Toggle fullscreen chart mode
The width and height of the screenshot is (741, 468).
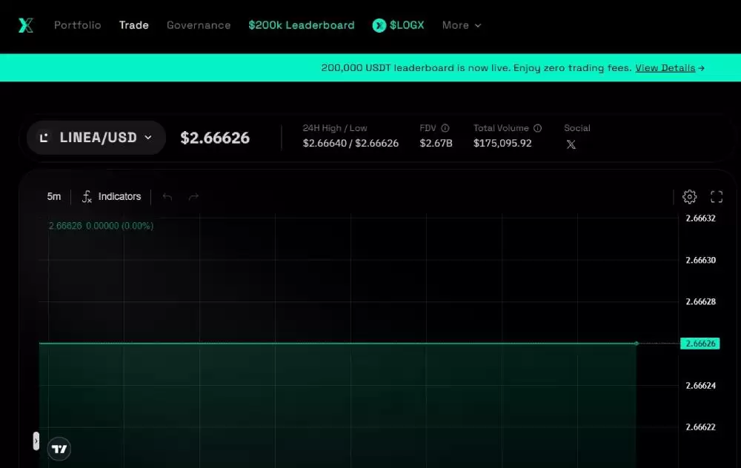[x=717, y=196]
